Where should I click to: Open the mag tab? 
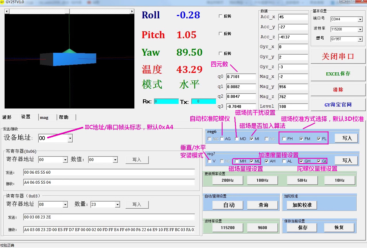[44, 117]
